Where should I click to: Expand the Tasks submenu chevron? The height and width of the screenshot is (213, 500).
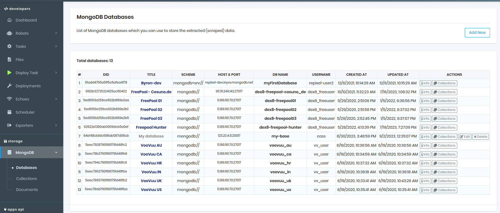pyautogui.click(x=56, y=46)
